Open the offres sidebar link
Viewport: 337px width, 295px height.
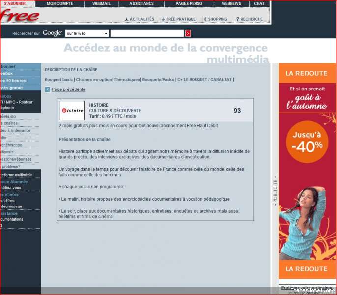[x=7, y=201]
